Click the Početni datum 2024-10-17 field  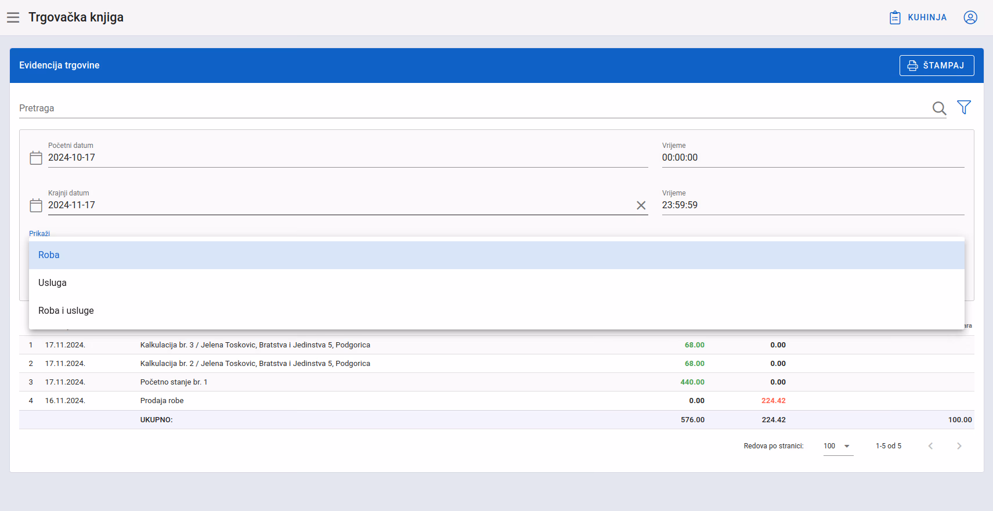348,158
